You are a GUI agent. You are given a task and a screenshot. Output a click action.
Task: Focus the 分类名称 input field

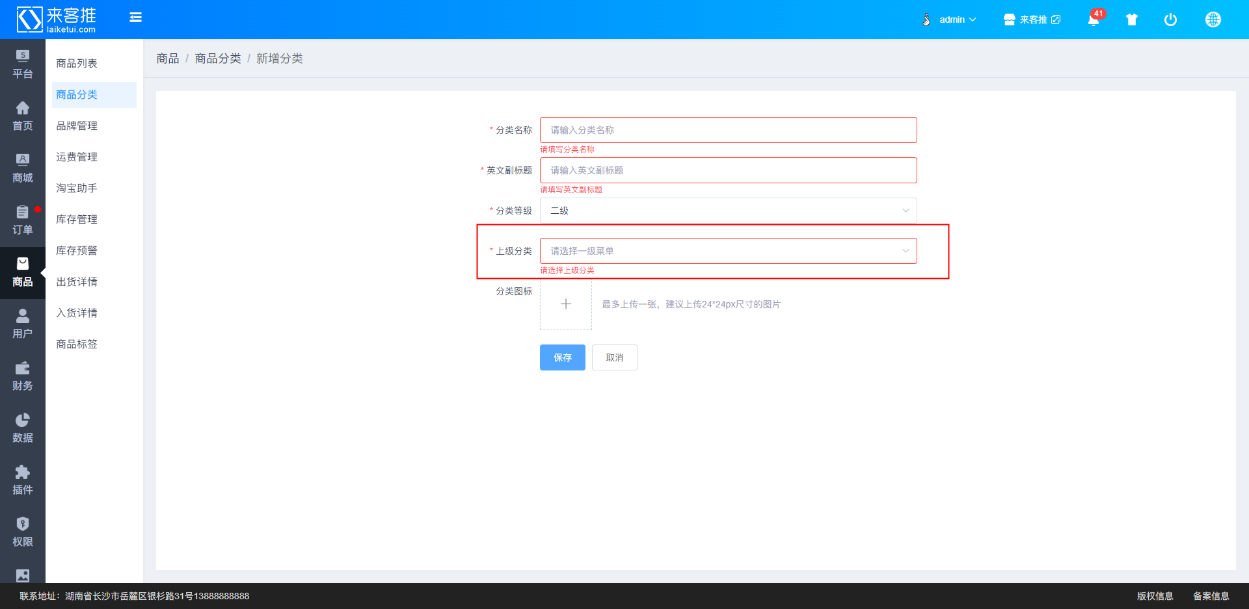pyautogui.click(x=729, y=130)
